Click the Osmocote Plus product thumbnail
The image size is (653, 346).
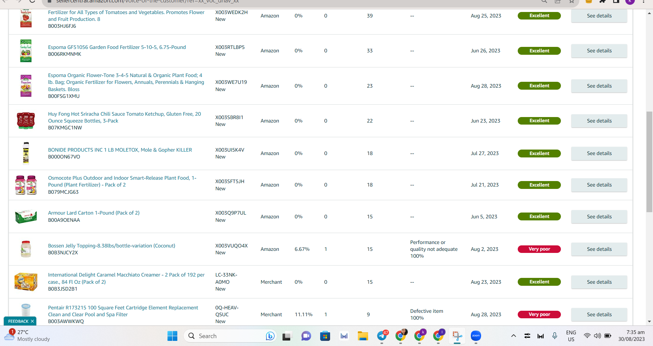click(26, 185)
